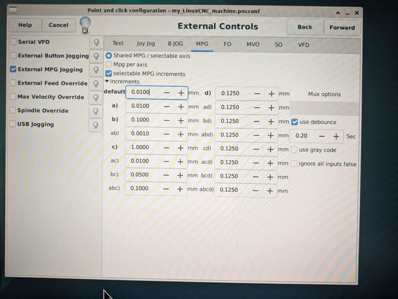The height and width of the screenshot is (299, 398).
Task: Click the lightbulb beside USB Jogging
Action: point(96,125)
